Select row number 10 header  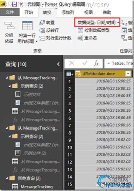coord(70,147)
